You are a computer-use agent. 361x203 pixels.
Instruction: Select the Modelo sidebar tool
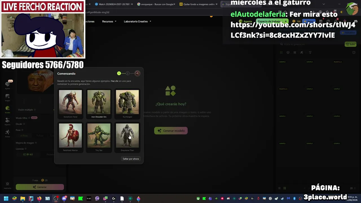7,109
